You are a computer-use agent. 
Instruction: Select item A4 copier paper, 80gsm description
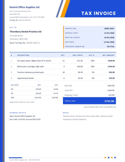tap(34, 61)
